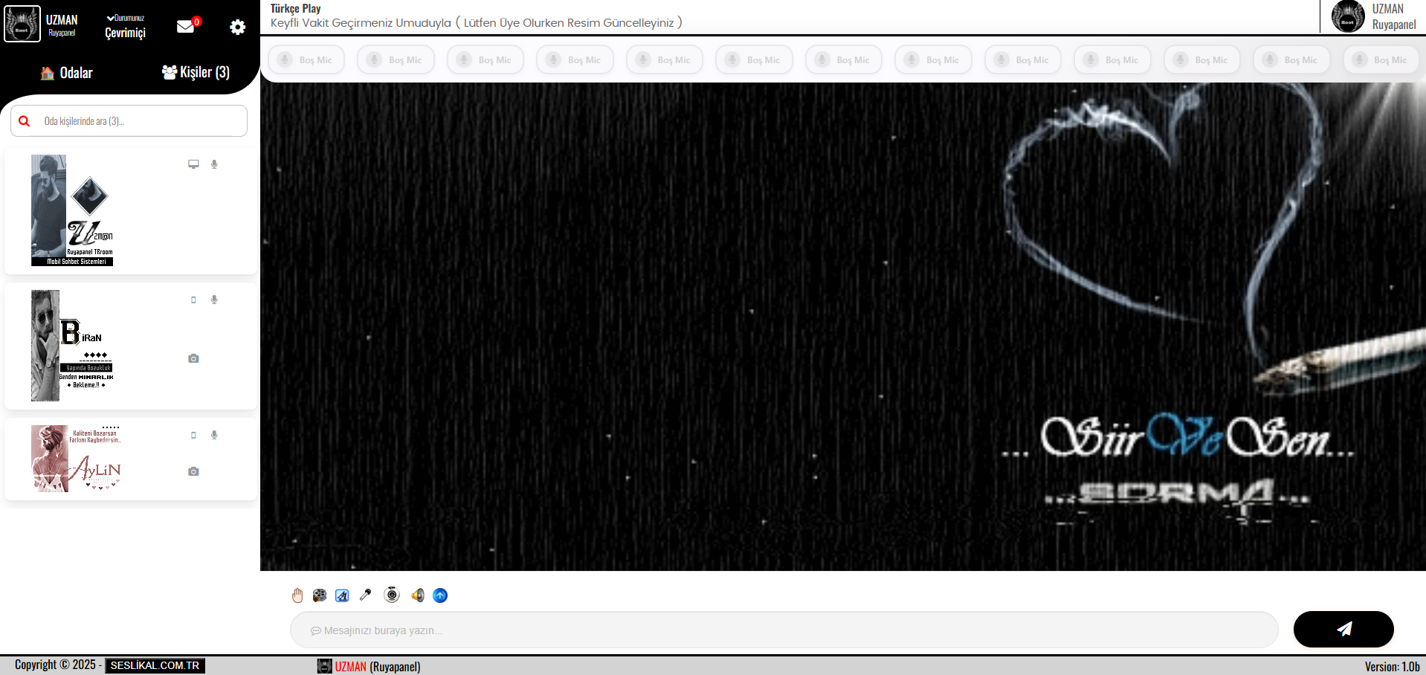The image size is (1426, 675).
Task: Open the UZMAN Ruyapanel profile menu top-right
Action: 1374,16
